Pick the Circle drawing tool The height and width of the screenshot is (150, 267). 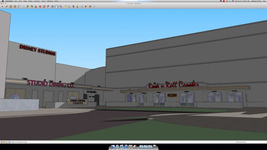[15, 7]
